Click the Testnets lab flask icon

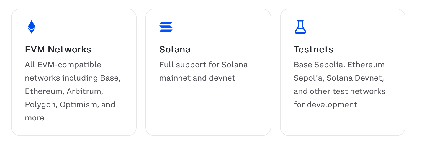point(300,27)
